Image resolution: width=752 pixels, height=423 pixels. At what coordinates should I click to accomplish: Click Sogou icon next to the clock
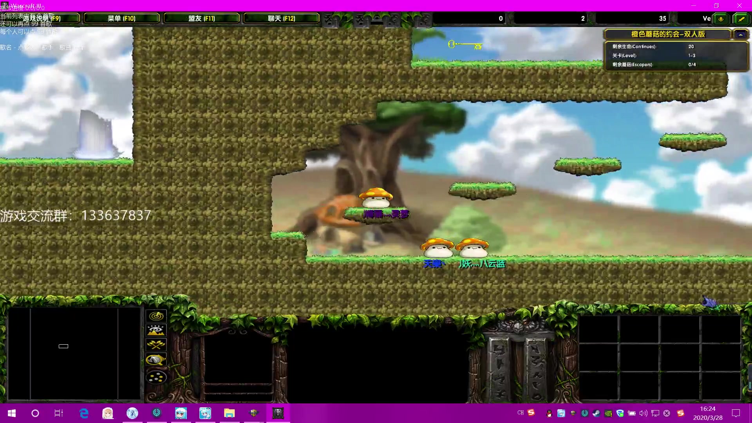tap(681, 413)
